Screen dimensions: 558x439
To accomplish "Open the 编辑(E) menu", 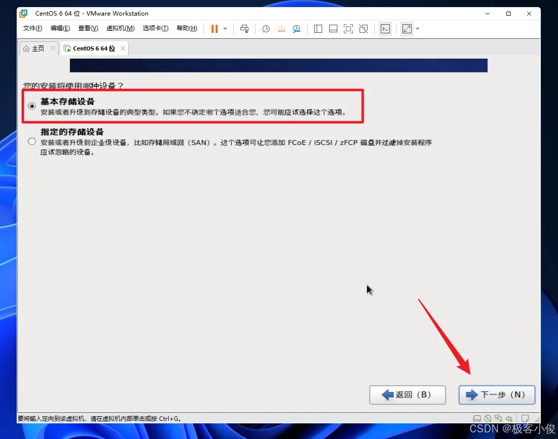I will click(x=60, y=28).
